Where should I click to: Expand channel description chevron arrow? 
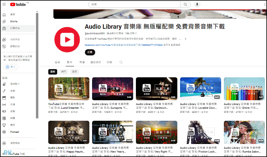tap(186, 39)
